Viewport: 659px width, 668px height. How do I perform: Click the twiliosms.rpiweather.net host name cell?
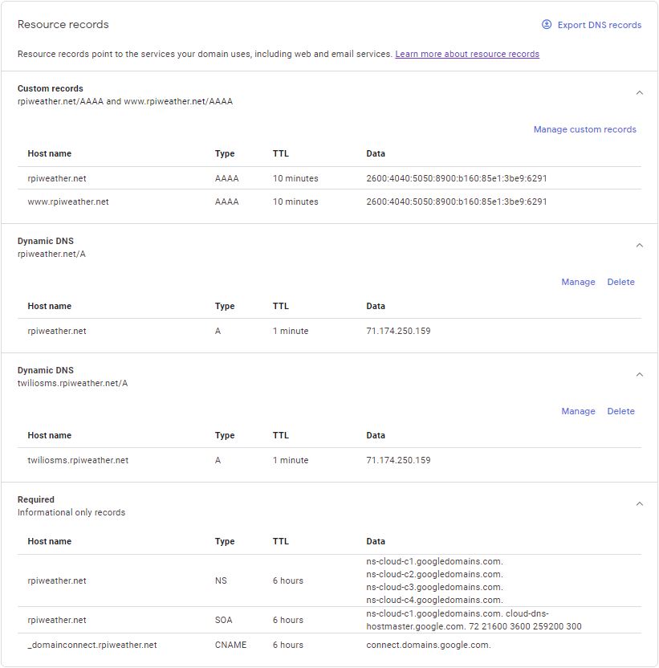tap(78, 460)
